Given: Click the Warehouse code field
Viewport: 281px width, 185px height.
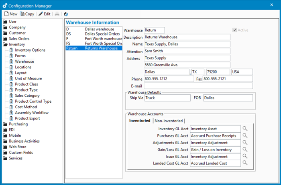Looking at the screenshot, I should (x=154, y=30).
